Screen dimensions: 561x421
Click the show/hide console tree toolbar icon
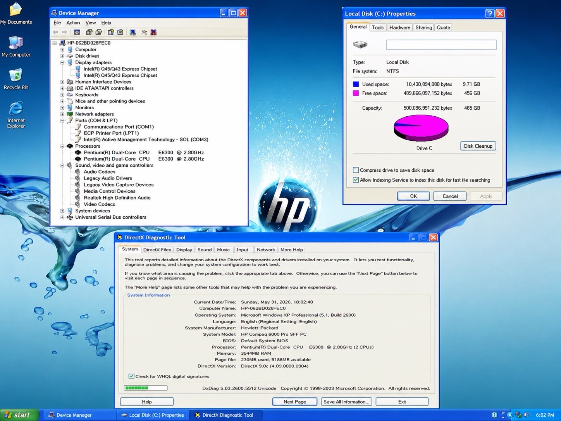[x=77, y=32]
